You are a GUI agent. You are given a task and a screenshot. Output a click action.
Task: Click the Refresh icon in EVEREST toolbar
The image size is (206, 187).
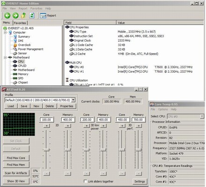[32, 15]
